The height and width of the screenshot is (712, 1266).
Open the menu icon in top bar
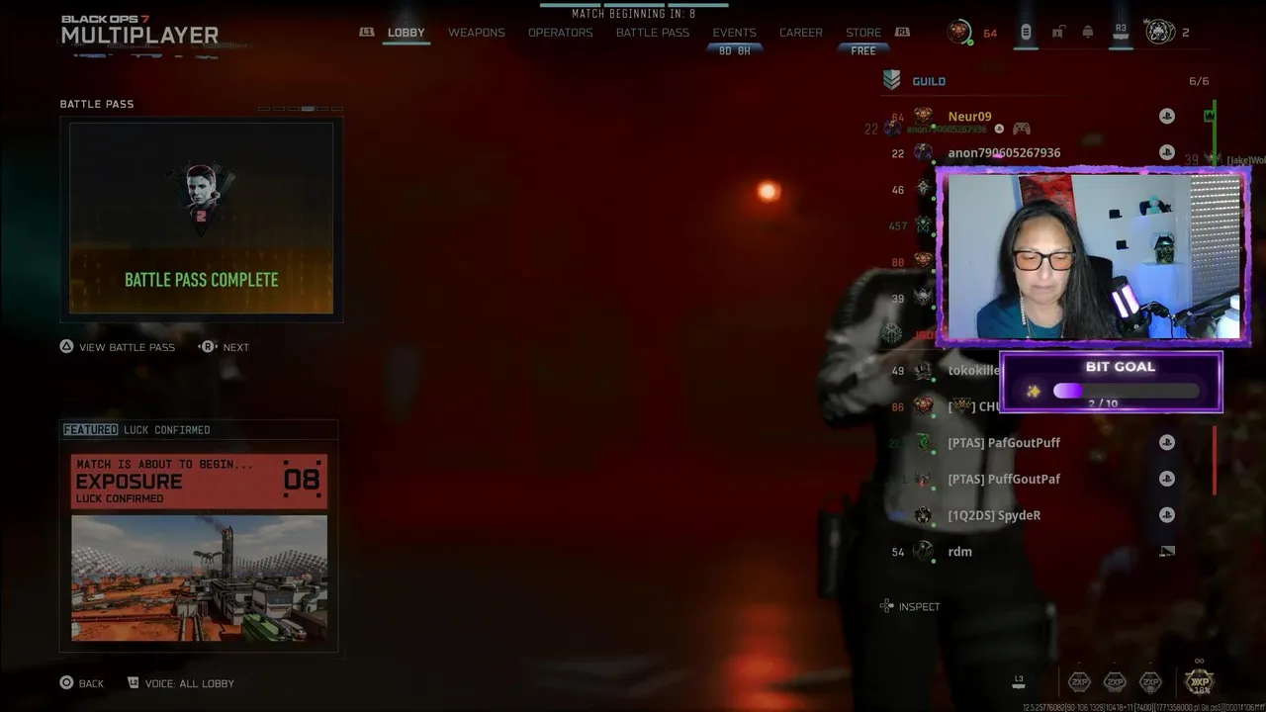[x=1026, y=33]
